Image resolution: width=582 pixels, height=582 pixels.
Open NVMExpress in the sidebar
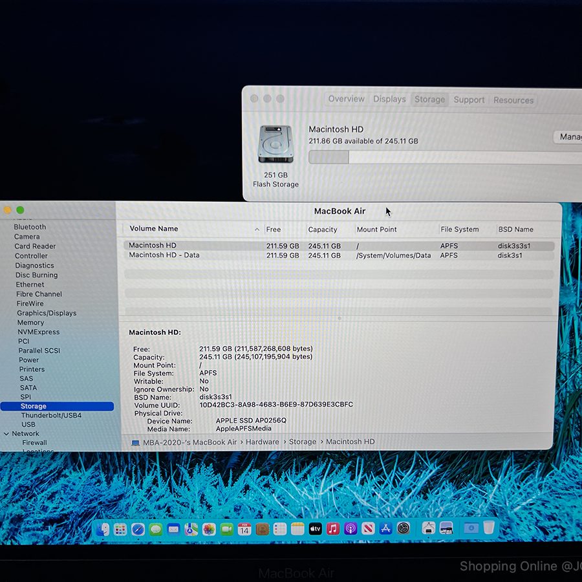(x=39, y=332)
